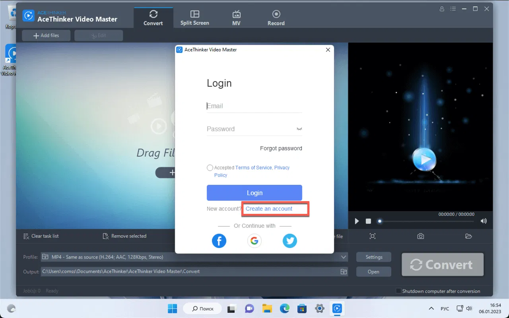509x318 pixels.
Task: Click the Forgot password link
Action: pyautogui.click(x=281, y=148)
